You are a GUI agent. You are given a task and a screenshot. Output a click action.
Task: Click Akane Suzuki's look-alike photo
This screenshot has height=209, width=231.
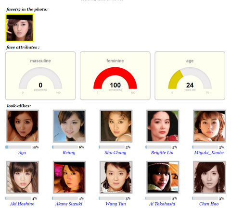69,177
